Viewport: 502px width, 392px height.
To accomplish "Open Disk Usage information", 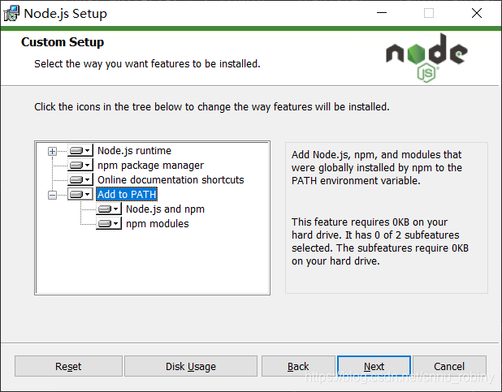I will click(x=191, y=366).
